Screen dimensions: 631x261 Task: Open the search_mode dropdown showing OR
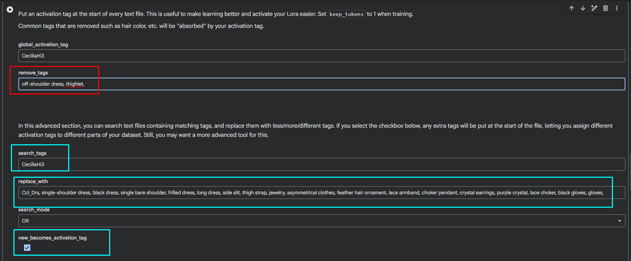(x=322, y=221)
